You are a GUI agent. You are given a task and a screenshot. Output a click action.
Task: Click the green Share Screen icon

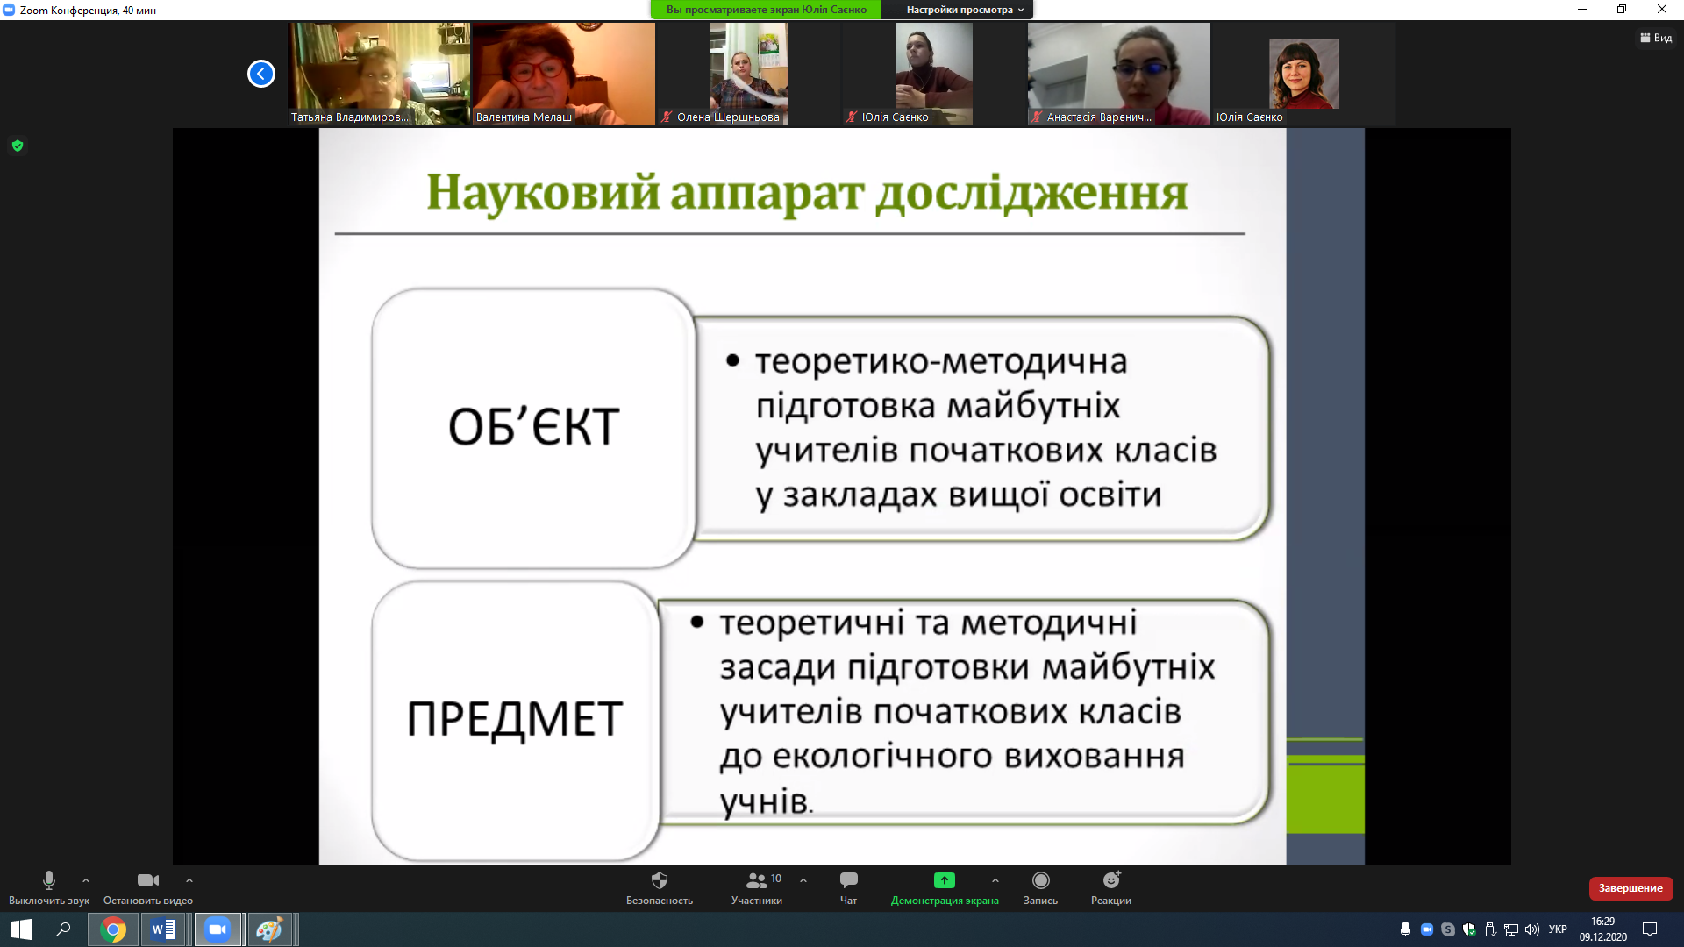click(x=944, y=880)
